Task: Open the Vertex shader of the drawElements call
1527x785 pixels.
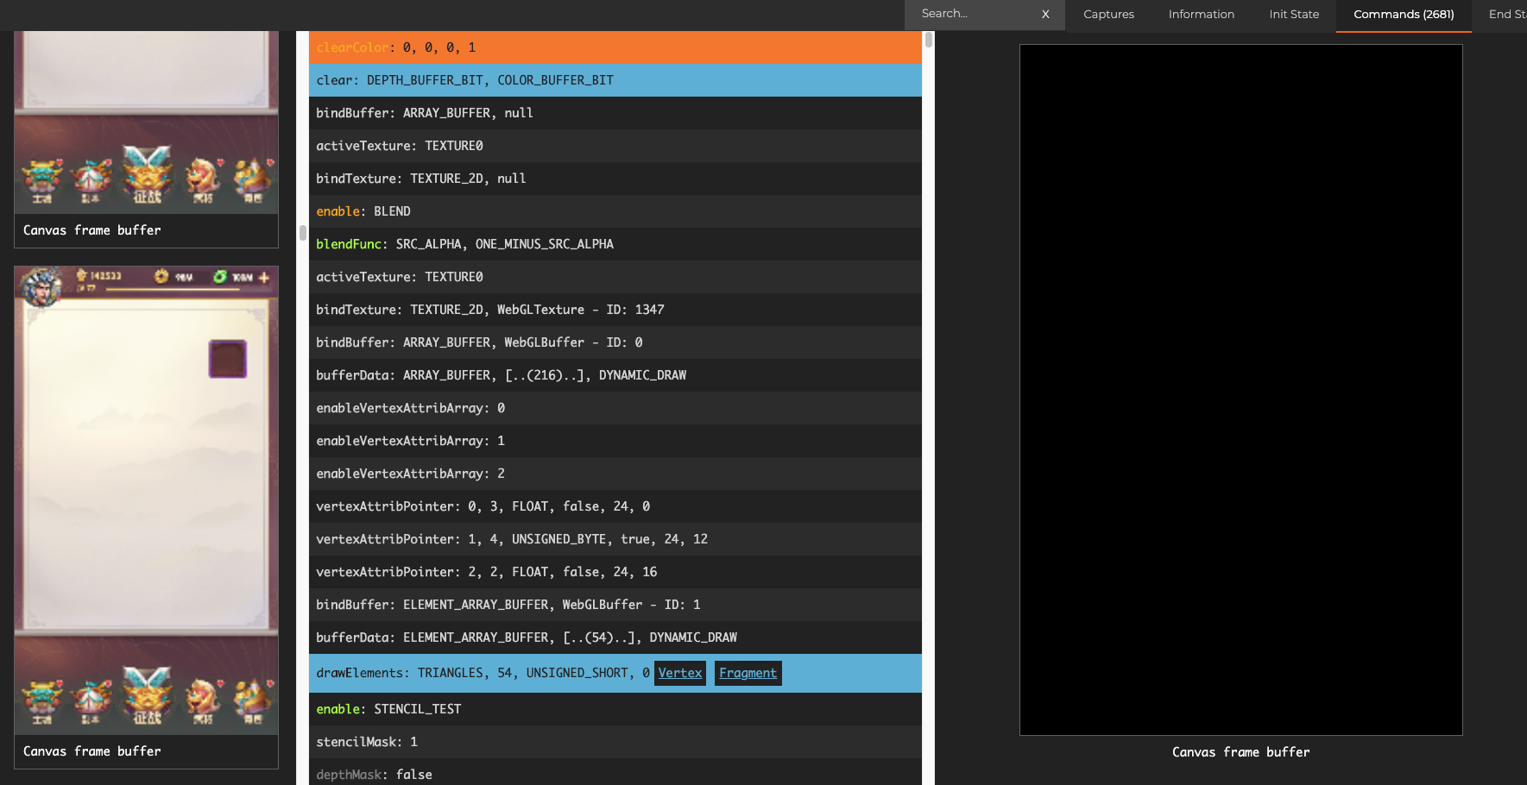Action: click(x=679, y=673)
